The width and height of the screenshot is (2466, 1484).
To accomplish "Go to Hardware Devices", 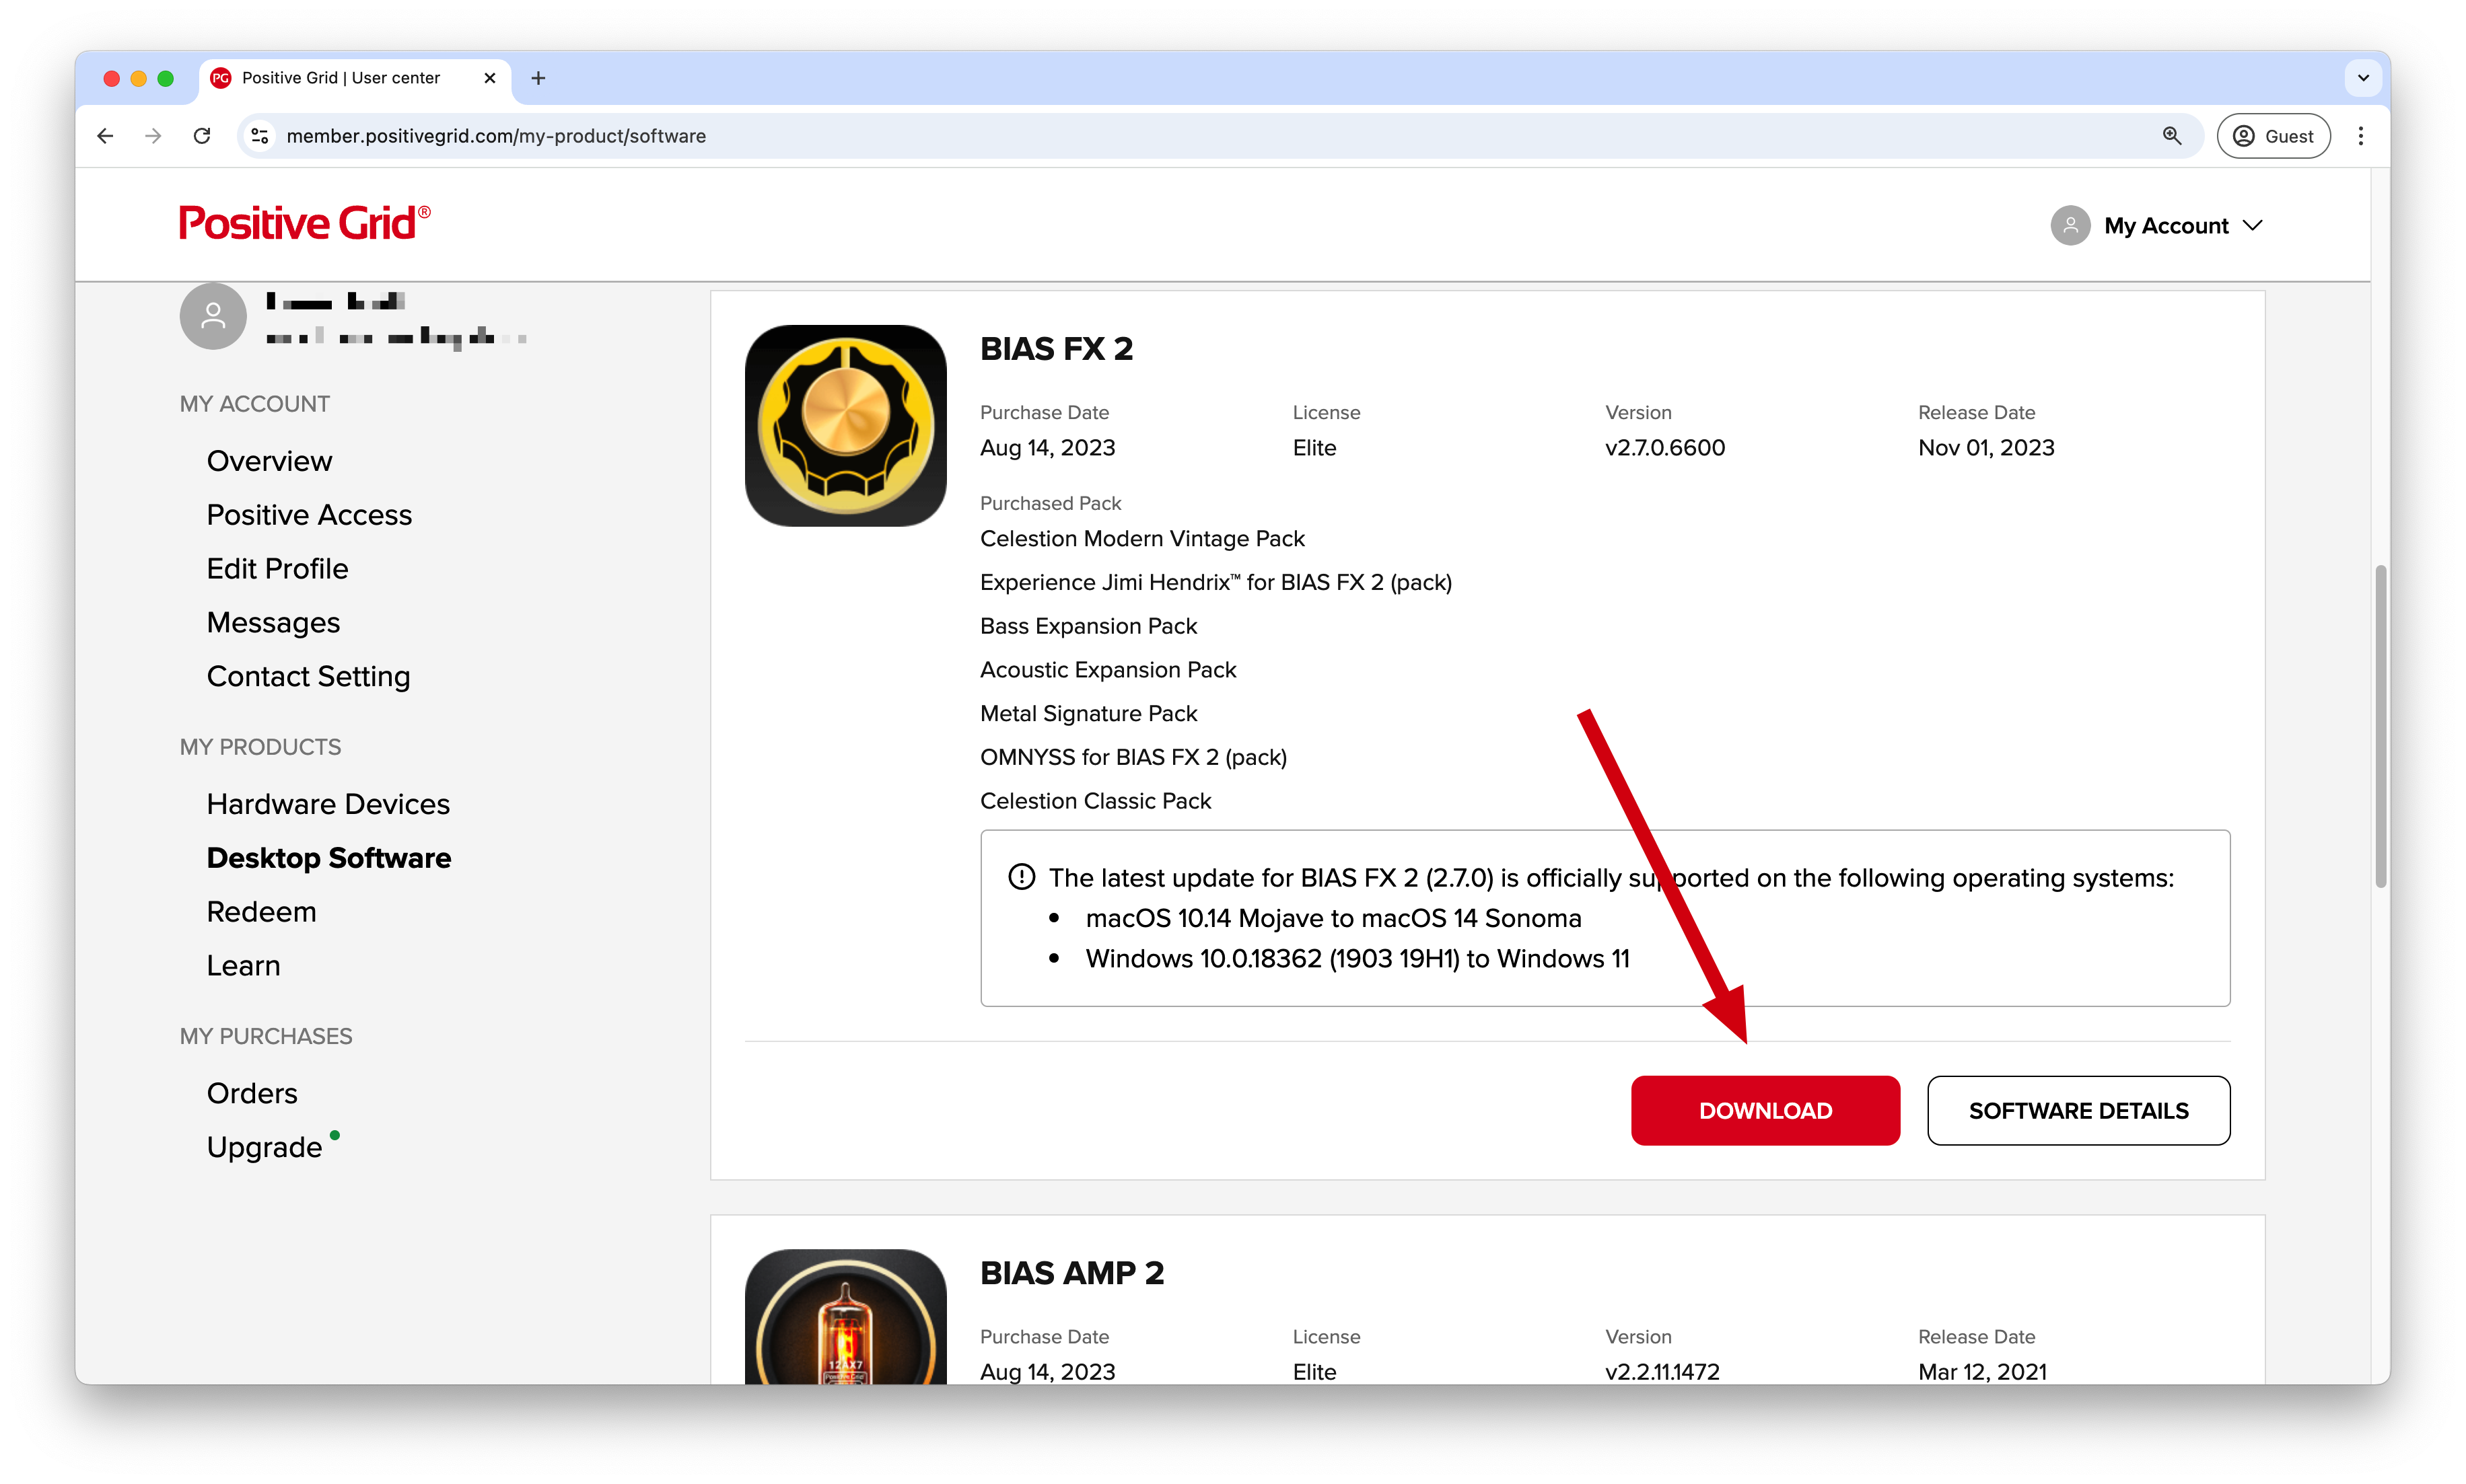I will pyautogui.click(x=328, y=804).
